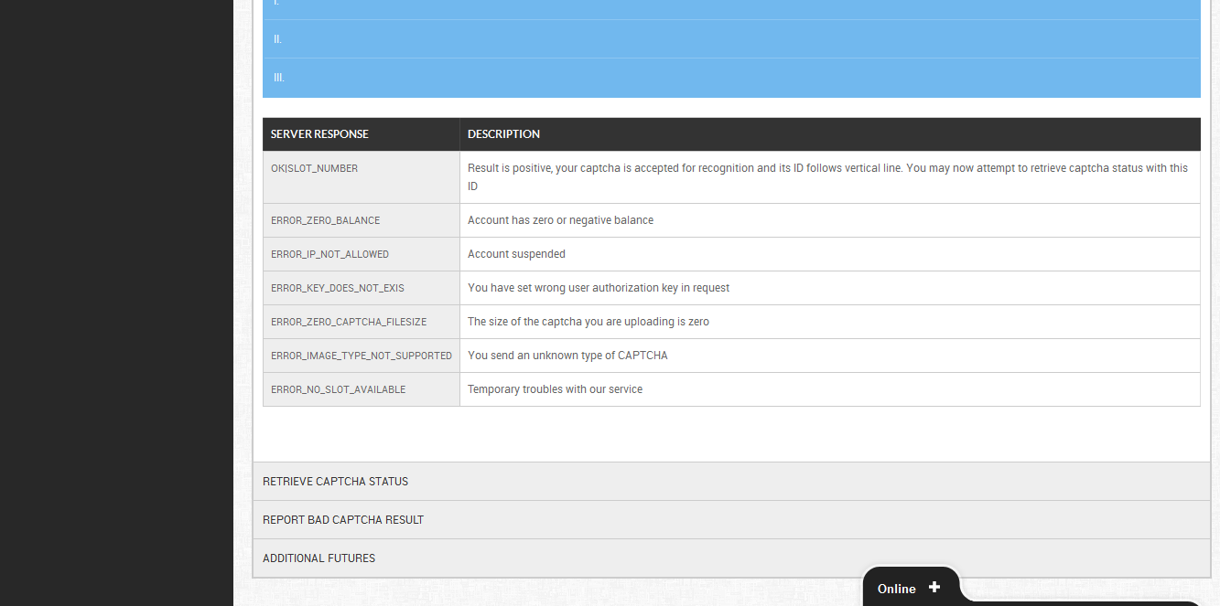Click the SERVER RESPONSE column header

[361, 134]
